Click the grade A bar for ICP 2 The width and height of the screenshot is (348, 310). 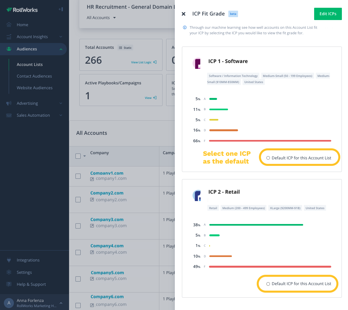[x=256, y=224]
